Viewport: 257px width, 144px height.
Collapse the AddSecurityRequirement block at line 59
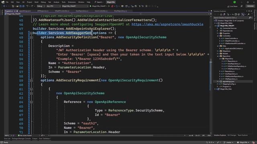[31, 80]
